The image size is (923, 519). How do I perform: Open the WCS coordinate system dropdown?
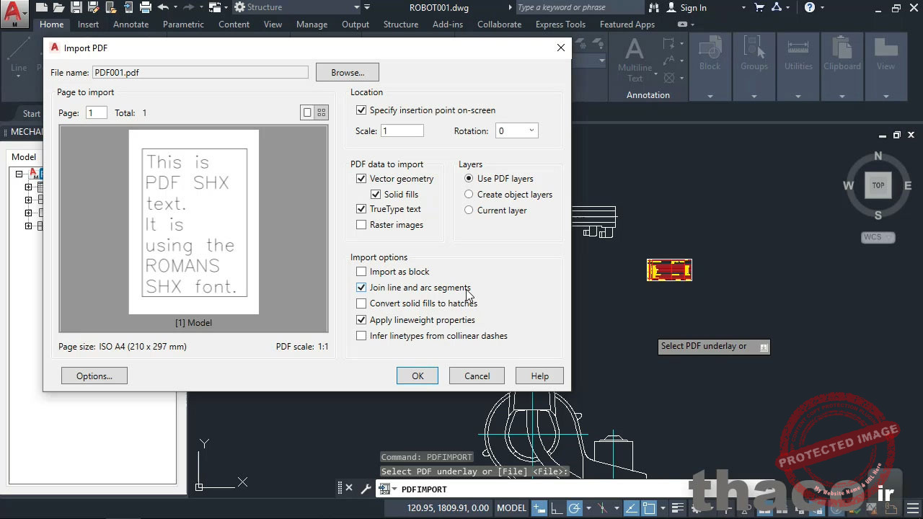(x=878, y=237)
